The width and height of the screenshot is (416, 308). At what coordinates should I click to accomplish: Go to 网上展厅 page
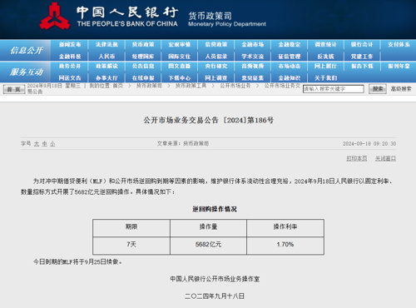(325, 66)
